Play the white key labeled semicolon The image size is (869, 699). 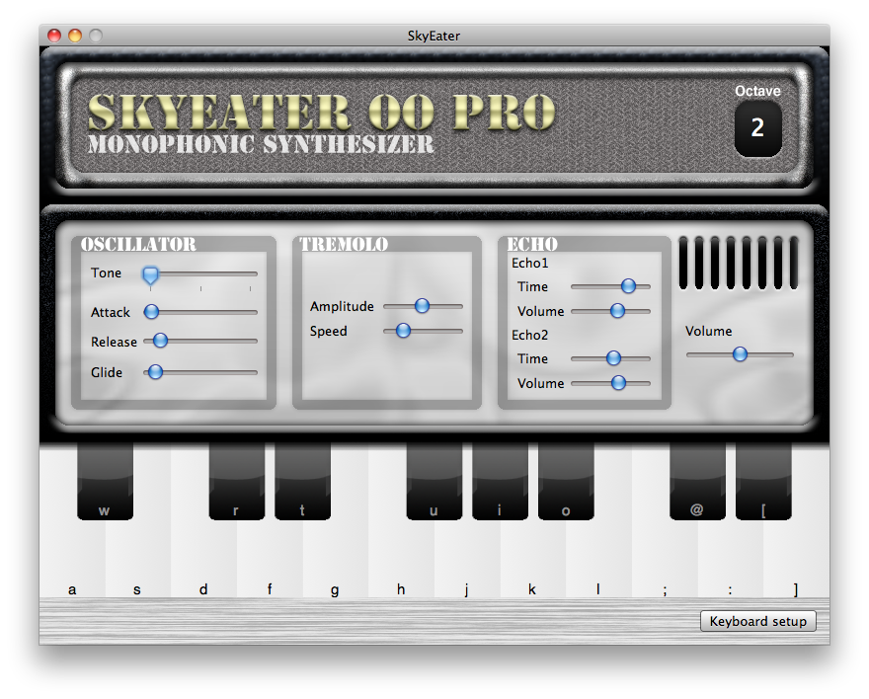665,560
